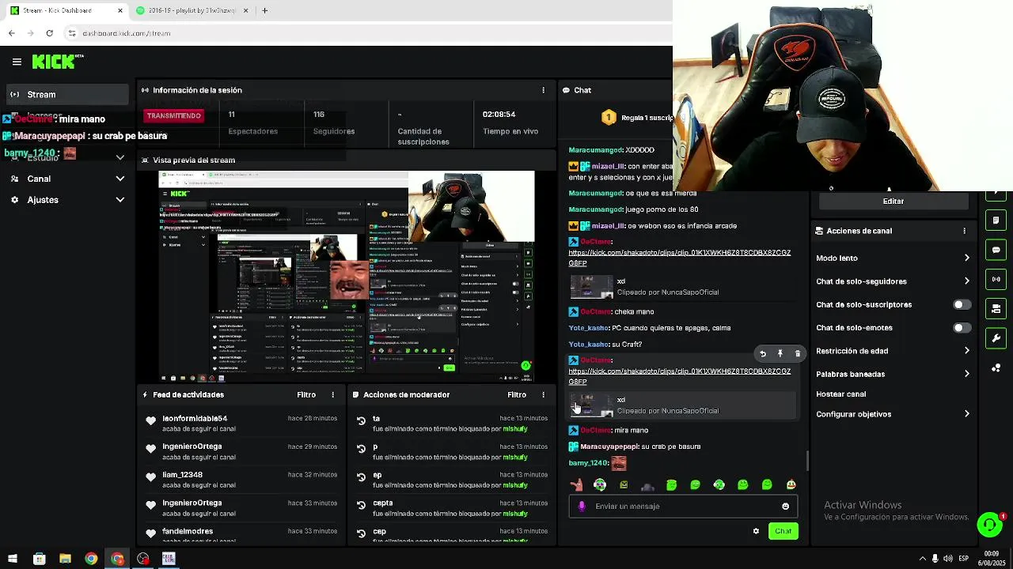Open File Explorer from taskbar
1013x569 pixels.
click(x=65, y=559)
